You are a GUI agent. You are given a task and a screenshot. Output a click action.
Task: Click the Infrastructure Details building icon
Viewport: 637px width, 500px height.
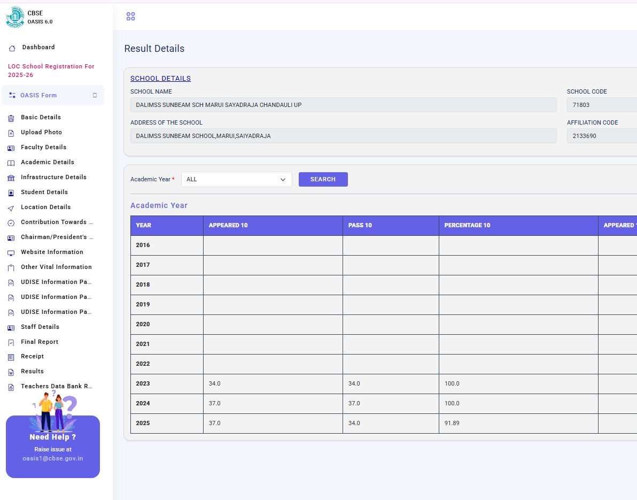pyautogui.click(x=11, y=178)
